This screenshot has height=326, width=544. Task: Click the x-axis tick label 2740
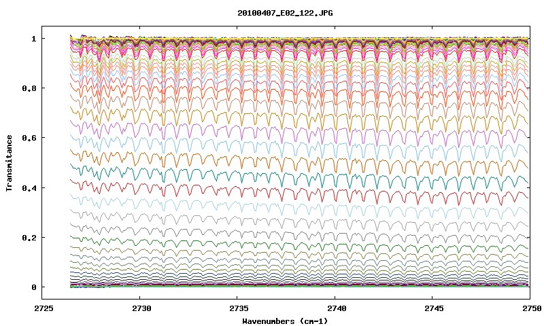(337, 308)
